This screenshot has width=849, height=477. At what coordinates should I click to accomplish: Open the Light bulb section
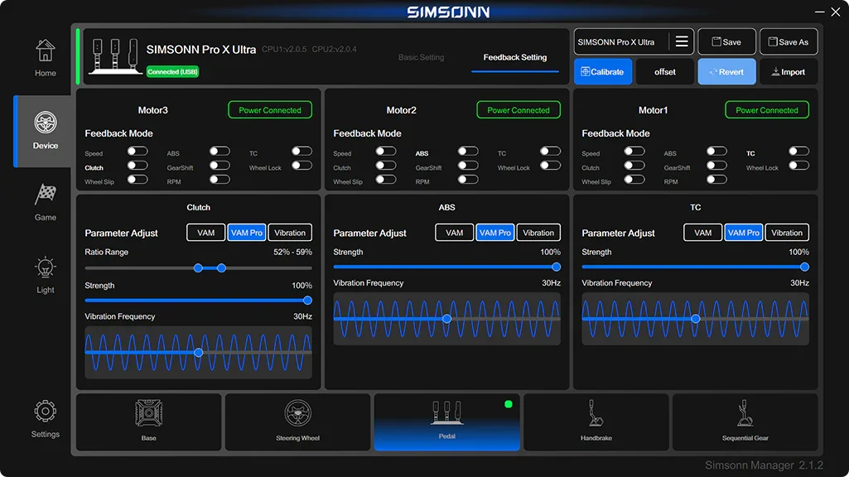(45, 275)
